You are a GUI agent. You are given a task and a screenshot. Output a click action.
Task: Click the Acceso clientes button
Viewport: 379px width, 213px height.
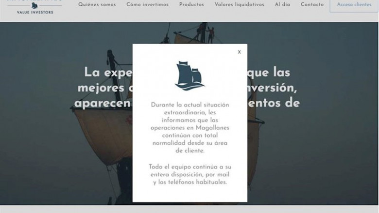click(354, 4)
